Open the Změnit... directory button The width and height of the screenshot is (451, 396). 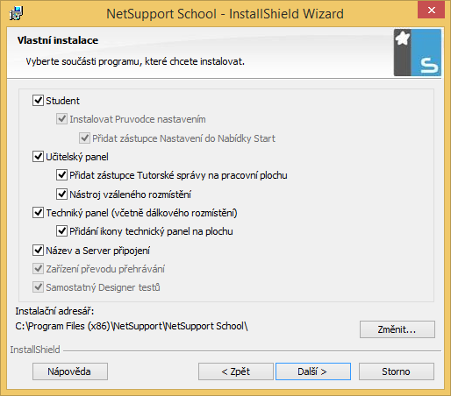[x=397, y=329]
